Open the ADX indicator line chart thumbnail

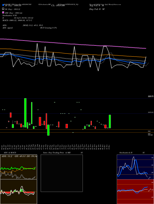coord(18,167)
